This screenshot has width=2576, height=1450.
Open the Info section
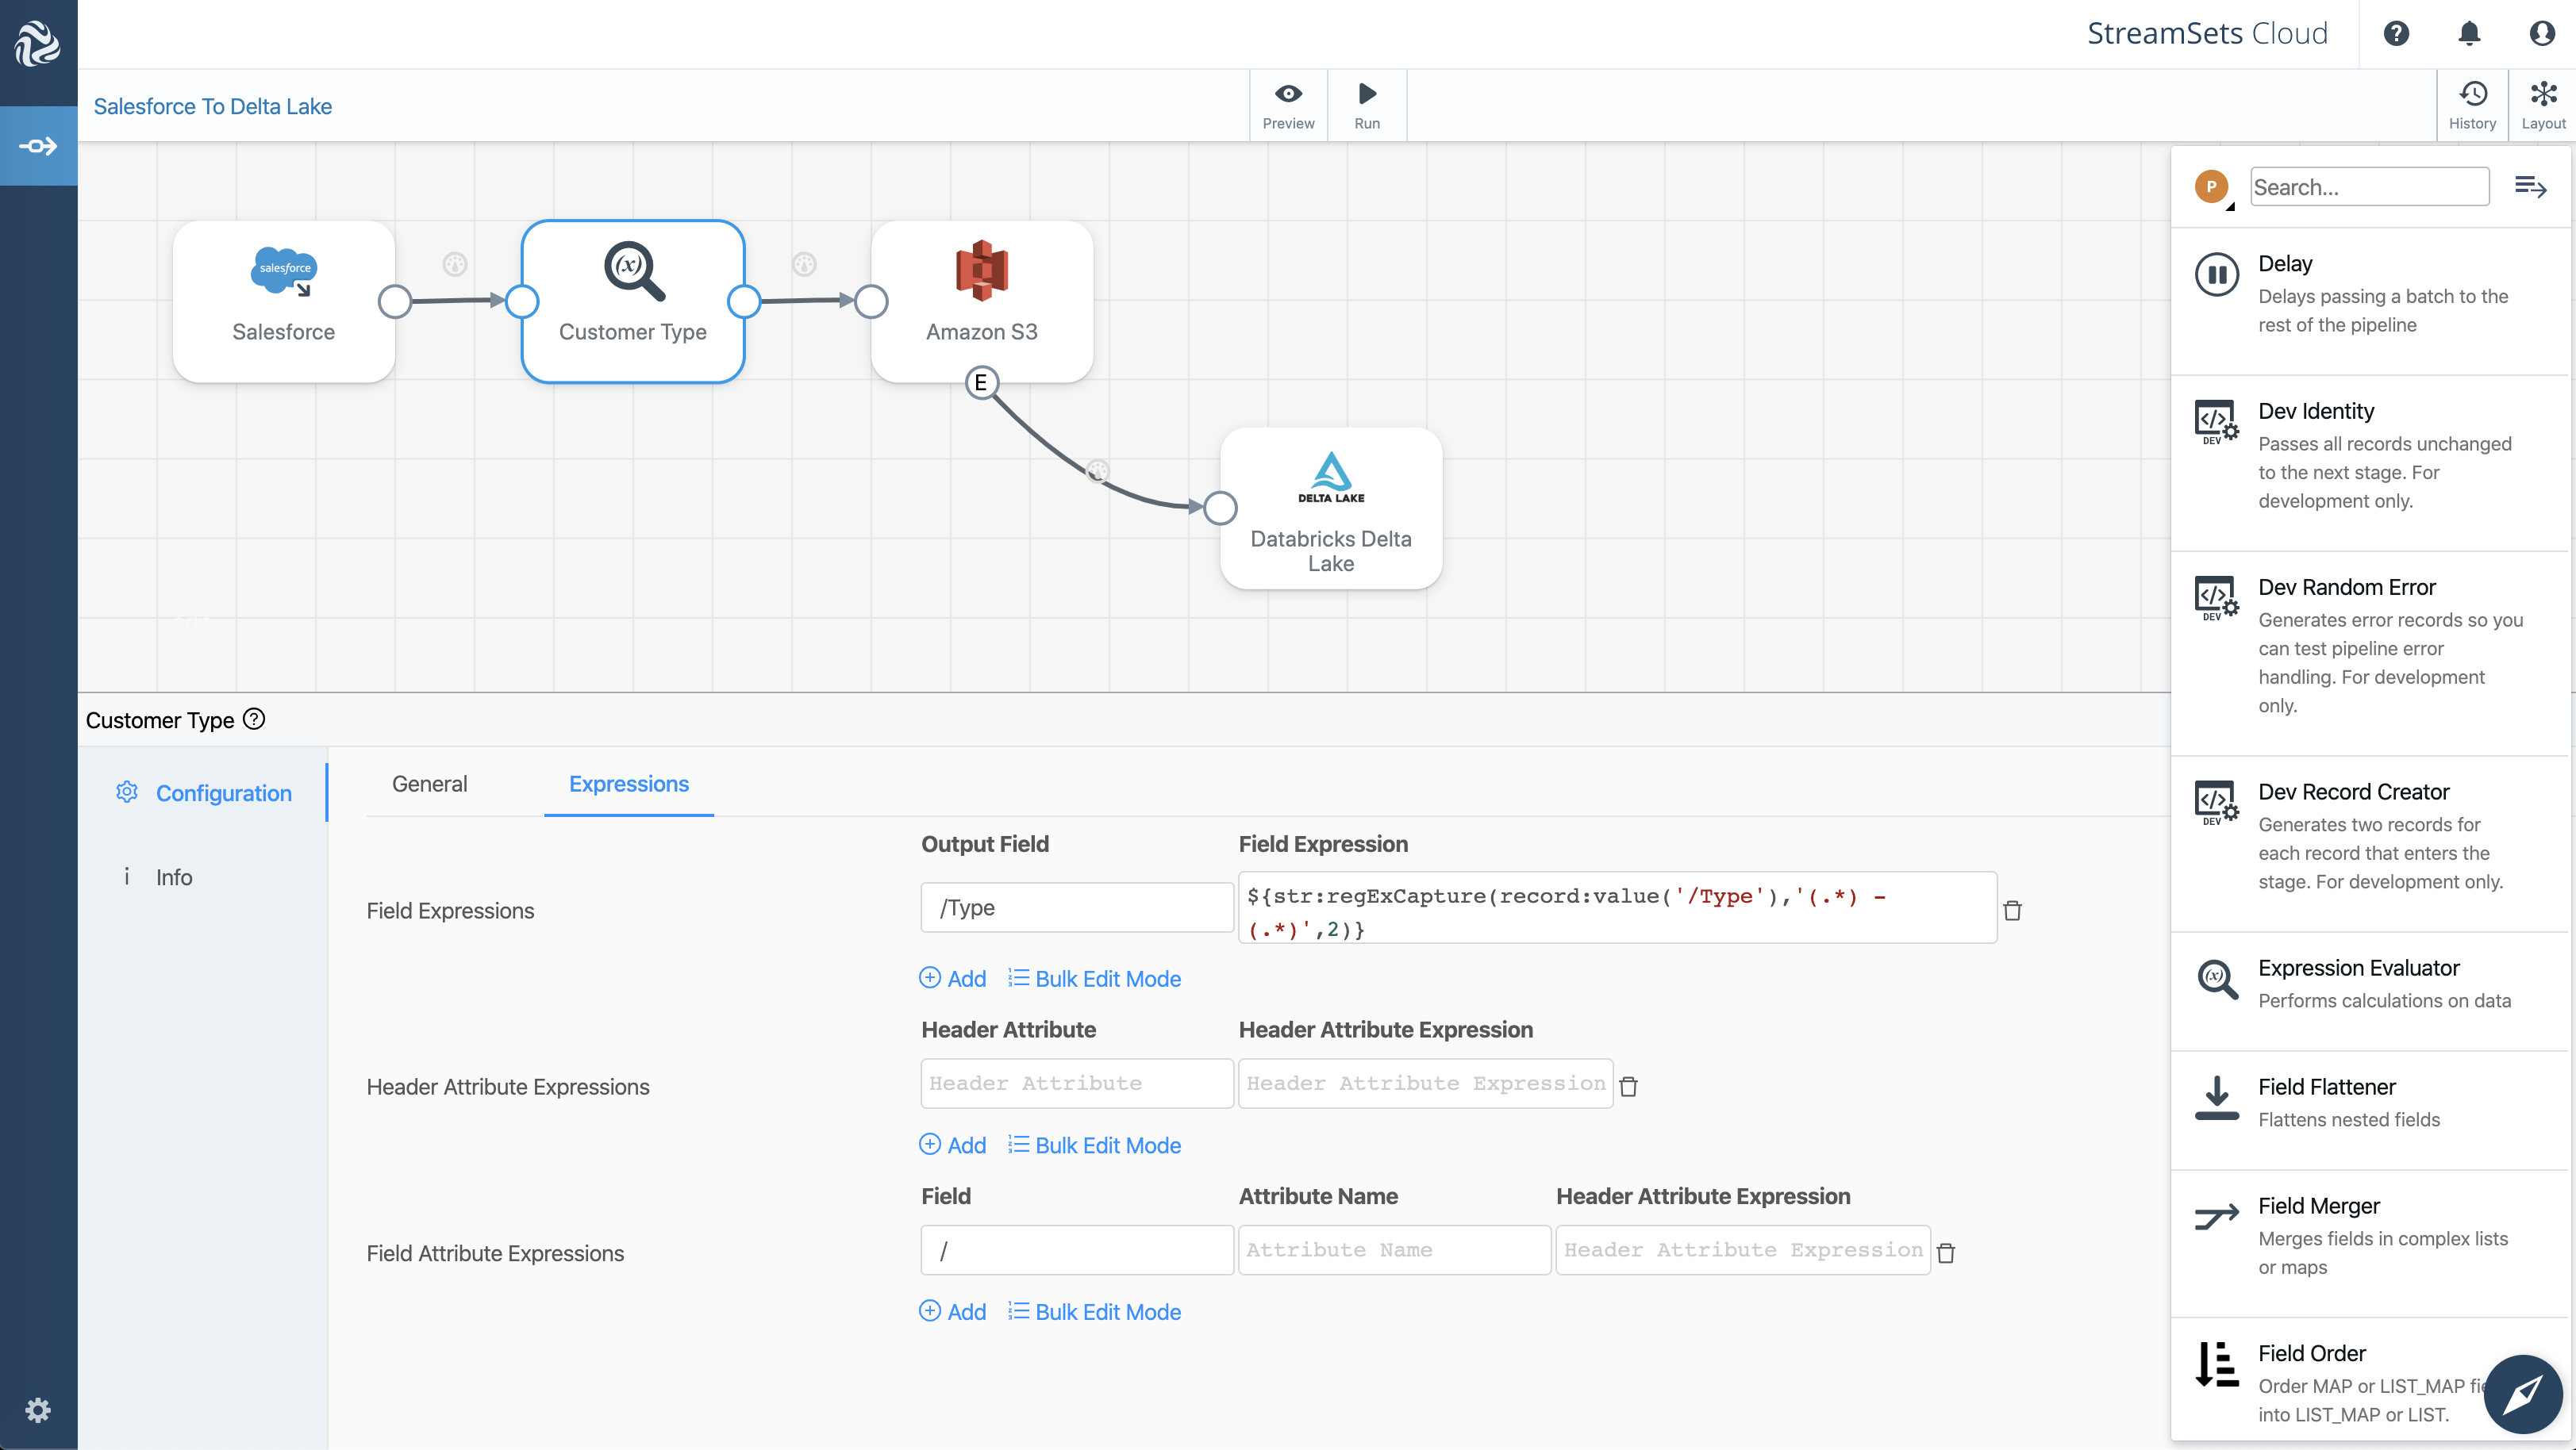(x=173, y=877)
